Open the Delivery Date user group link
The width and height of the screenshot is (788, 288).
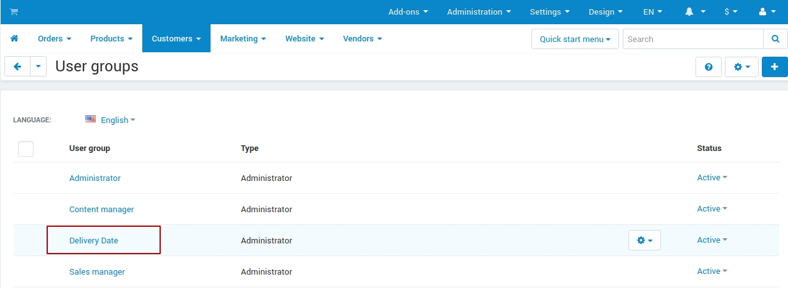pyautogui.click(x=94, y=241)
